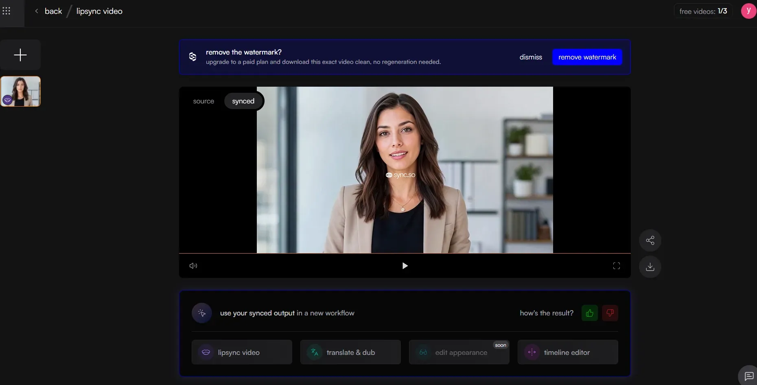
Task: Open the apps grid menu
Action: pos(7,11)
